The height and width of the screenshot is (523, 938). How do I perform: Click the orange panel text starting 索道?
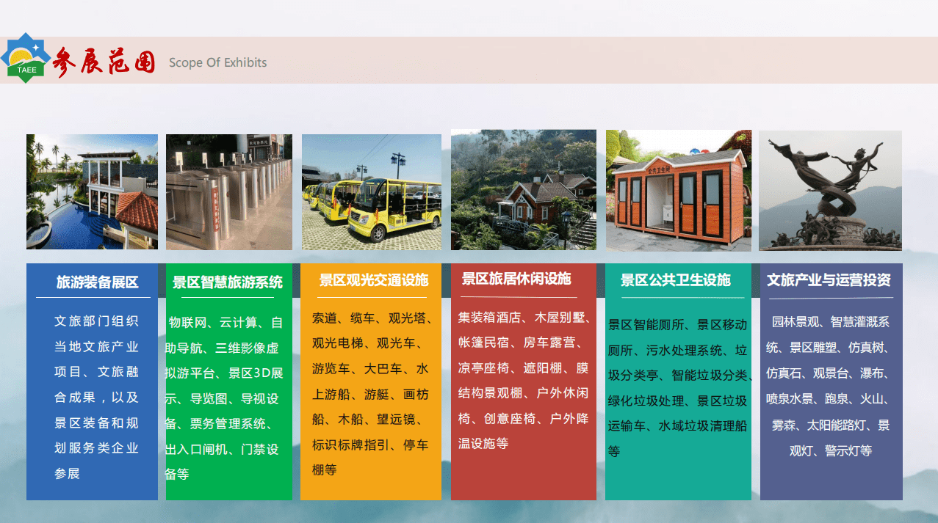(x=371, y=394)
